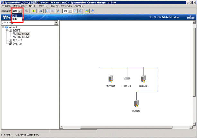Click the vertical scrollbar up arrow
This screenshot has height=138, width=197.
tap(194, 22)
